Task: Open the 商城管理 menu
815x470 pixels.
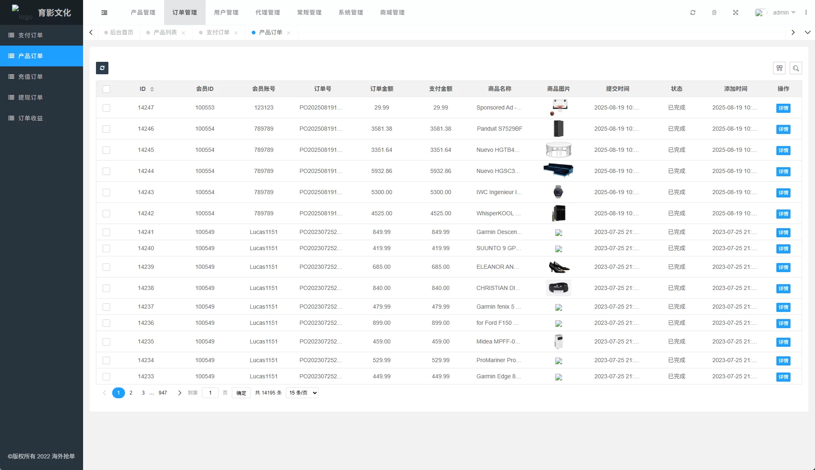Action: [392, 12]
